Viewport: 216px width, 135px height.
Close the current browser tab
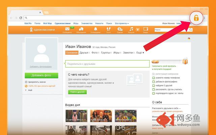[x=40, y=12]
